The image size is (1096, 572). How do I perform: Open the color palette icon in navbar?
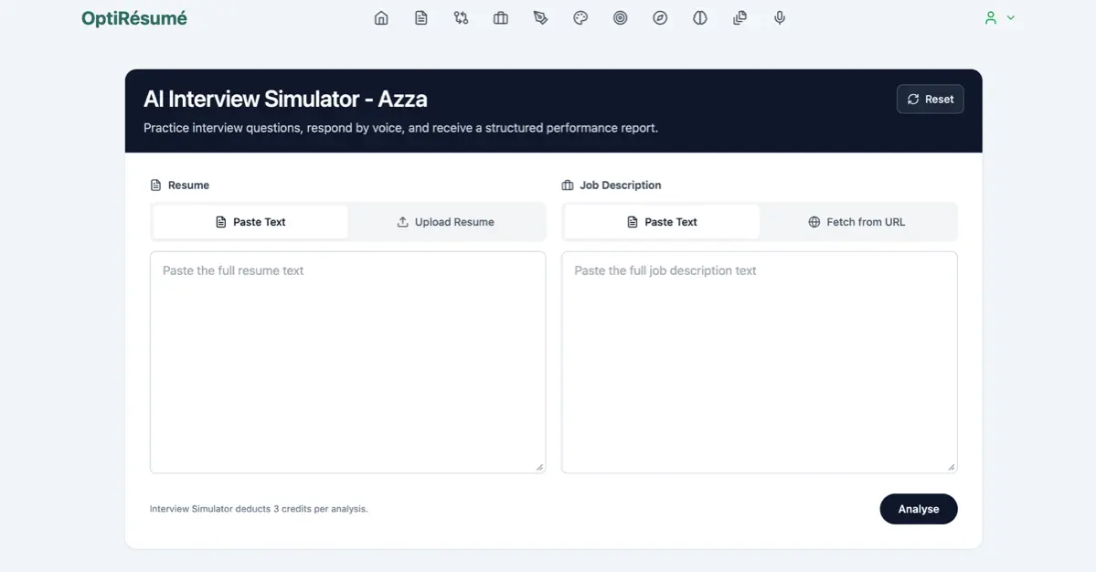point(580,18)
